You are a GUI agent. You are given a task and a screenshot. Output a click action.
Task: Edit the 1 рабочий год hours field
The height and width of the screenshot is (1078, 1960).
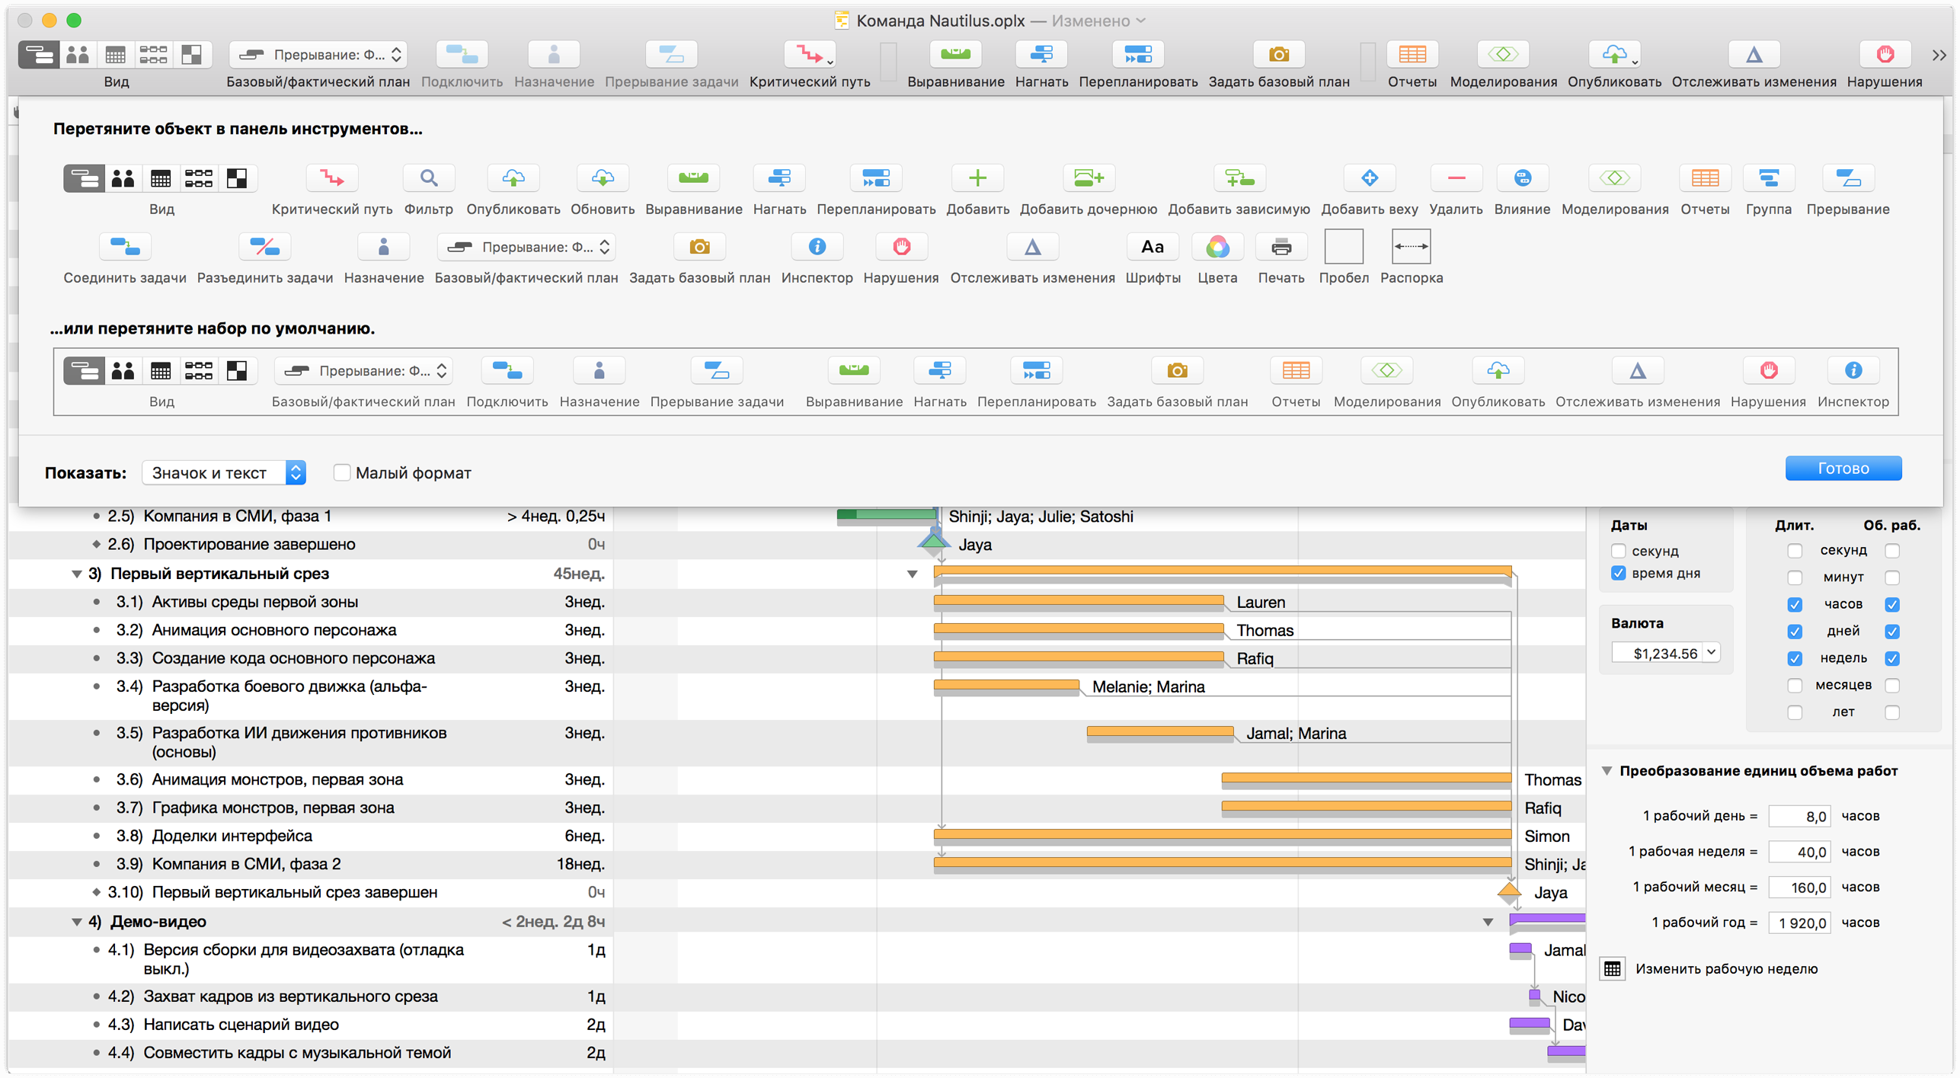1799,923
